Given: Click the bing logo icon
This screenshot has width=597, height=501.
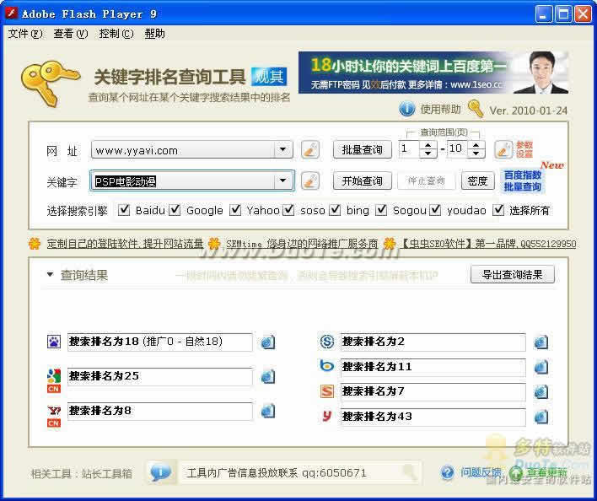Looking at the screenshot, I should click(327, 366).
